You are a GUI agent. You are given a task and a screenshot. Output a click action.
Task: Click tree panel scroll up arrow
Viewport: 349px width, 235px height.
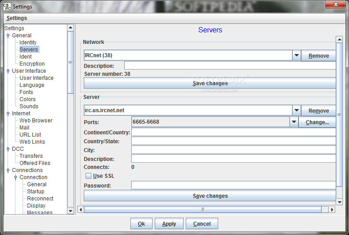pyautogui.click(x=71, y=27)
